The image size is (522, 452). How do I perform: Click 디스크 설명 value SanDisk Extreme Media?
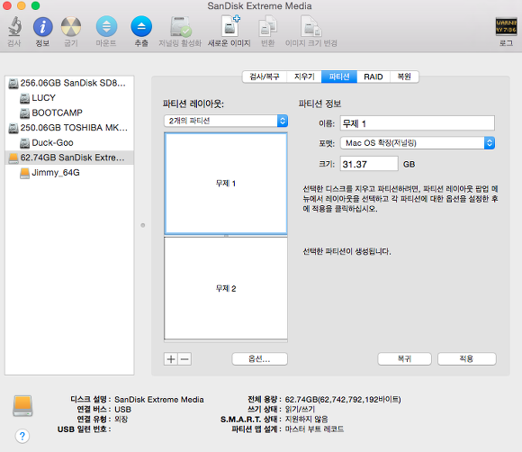[159, 400]
